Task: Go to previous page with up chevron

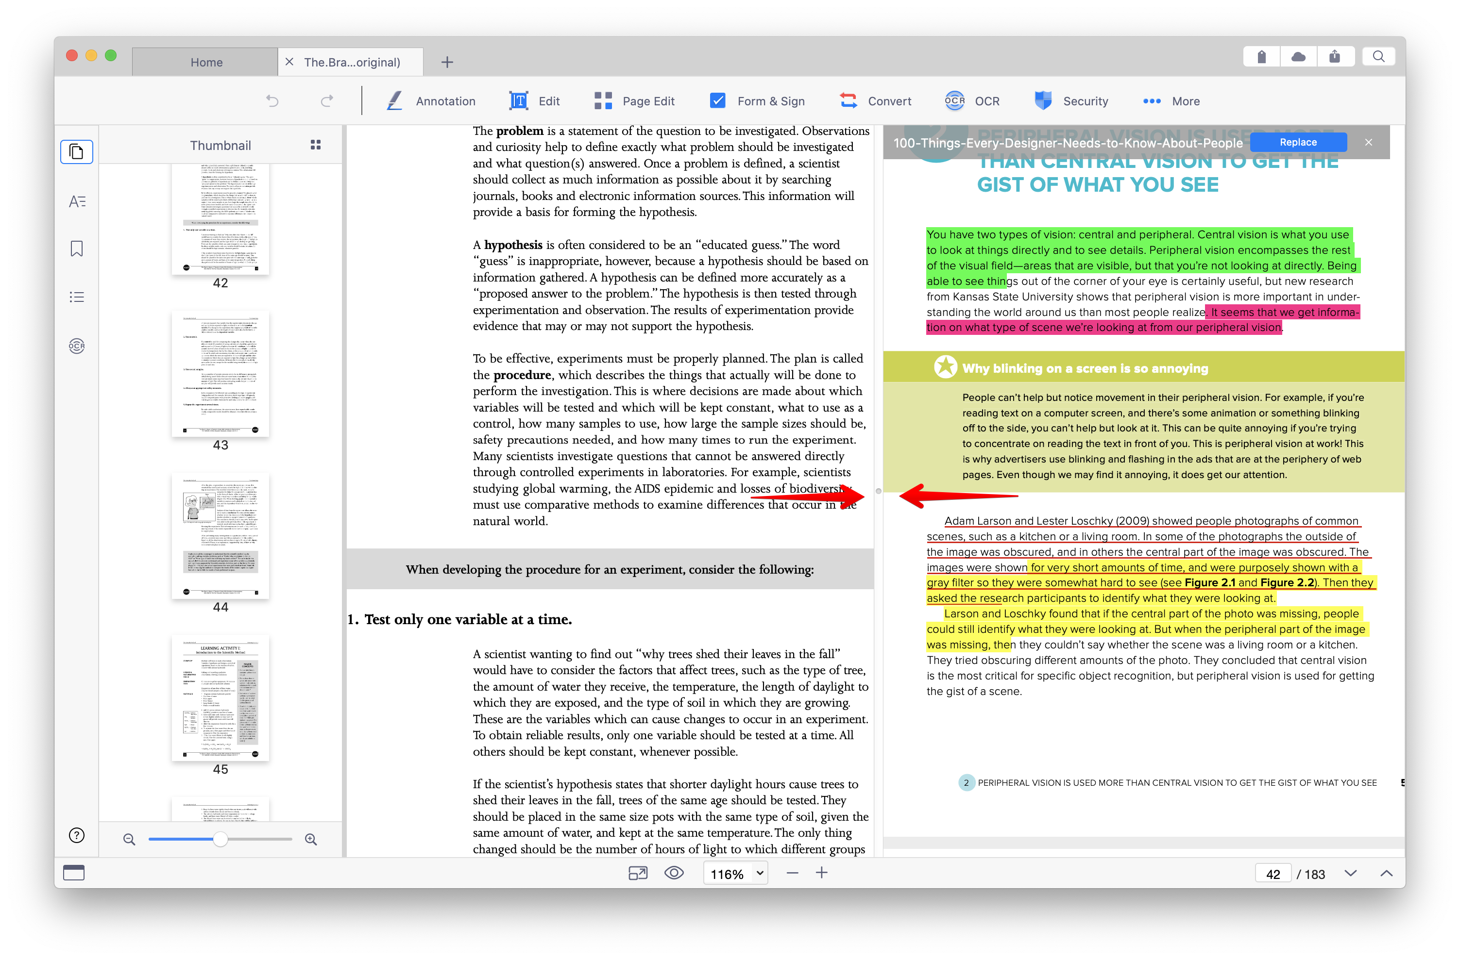Action: (x=1386, y=874)
